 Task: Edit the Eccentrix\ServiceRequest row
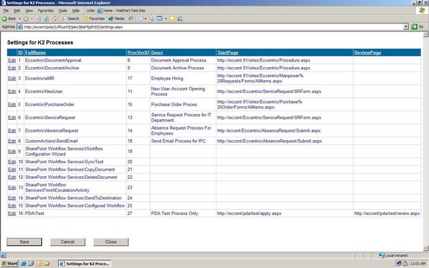[12, 117]
